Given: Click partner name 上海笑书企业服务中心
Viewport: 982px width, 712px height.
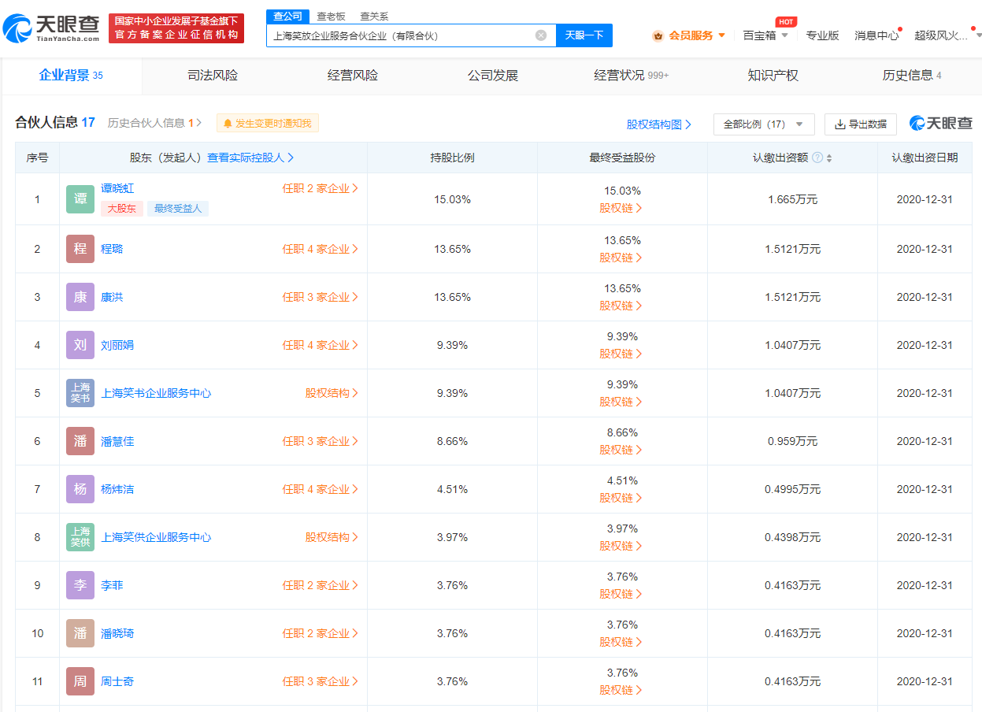Looking at the screenshot, I should (x=156, y=393).
